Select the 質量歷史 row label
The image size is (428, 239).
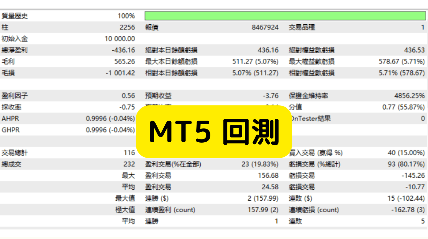(x=15, y=16)
